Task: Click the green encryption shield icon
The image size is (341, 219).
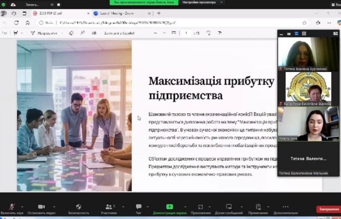Action: click(3, 4)
